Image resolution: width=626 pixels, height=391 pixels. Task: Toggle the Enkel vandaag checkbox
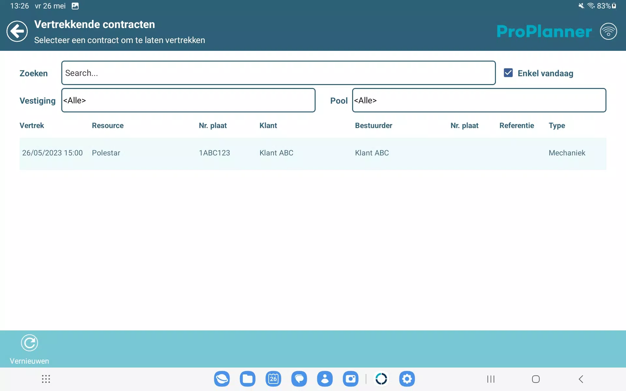point(508,73)
